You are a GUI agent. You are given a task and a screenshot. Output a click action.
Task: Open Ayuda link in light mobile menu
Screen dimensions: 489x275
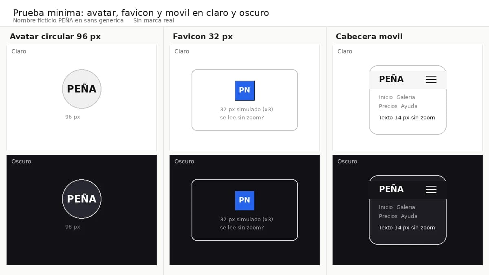[409, 106]
